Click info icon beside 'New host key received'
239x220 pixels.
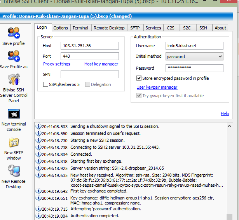[38, 175]
